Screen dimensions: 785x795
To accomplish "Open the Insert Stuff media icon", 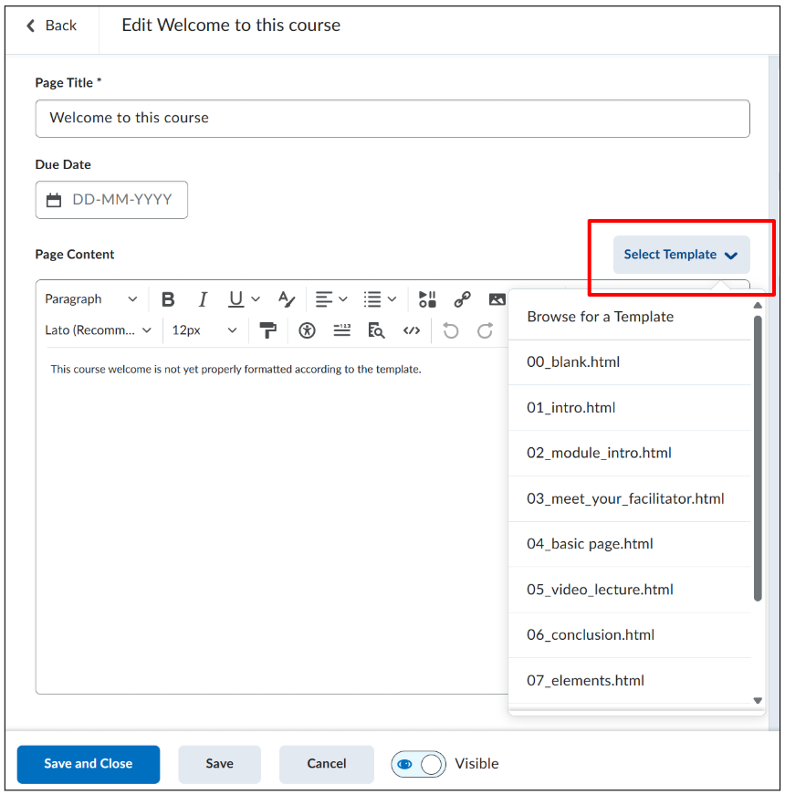I will click(427, 299).
